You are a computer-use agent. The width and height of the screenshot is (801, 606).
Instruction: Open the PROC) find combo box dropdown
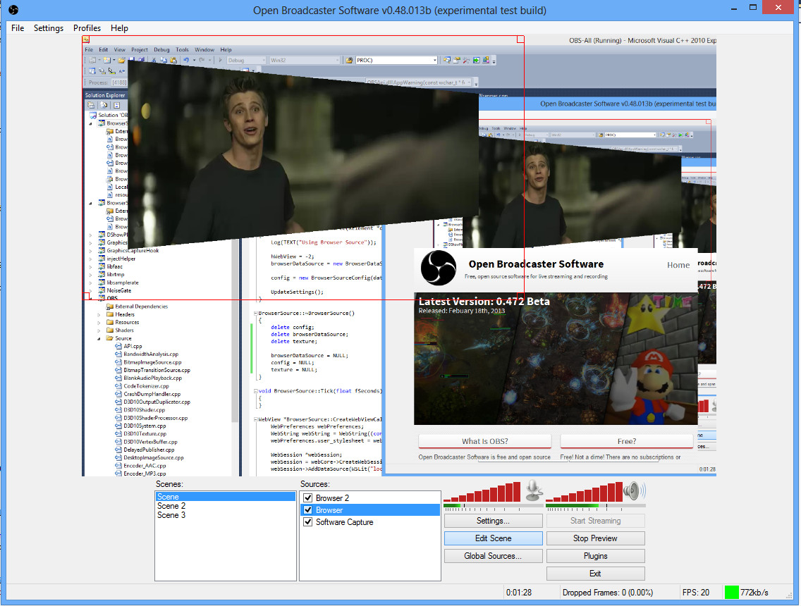click(x=435, y=60)
